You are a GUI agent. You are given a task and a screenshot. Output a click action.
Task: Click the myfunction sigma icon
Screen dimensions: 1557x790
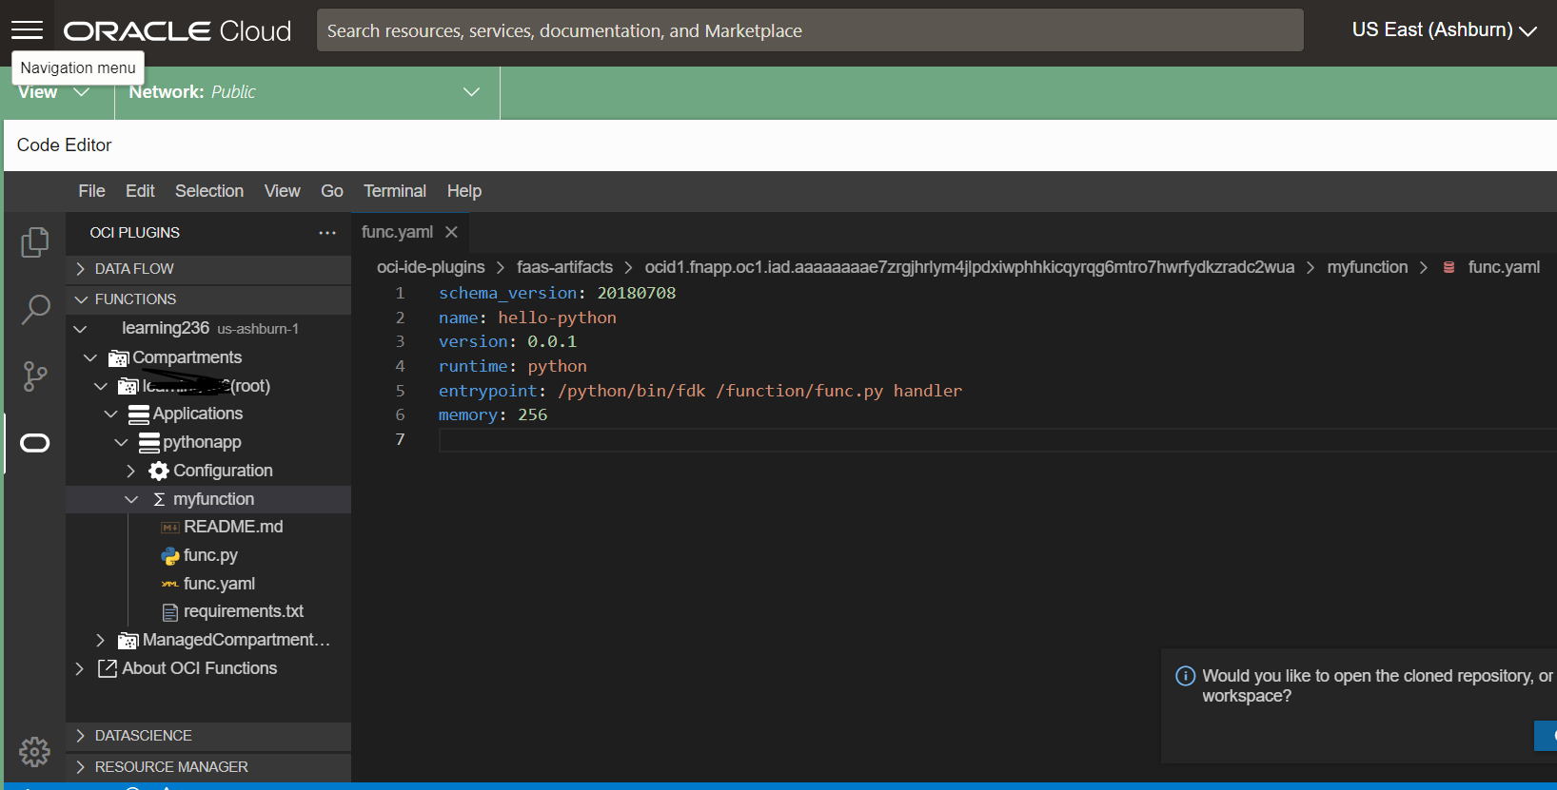159,500
